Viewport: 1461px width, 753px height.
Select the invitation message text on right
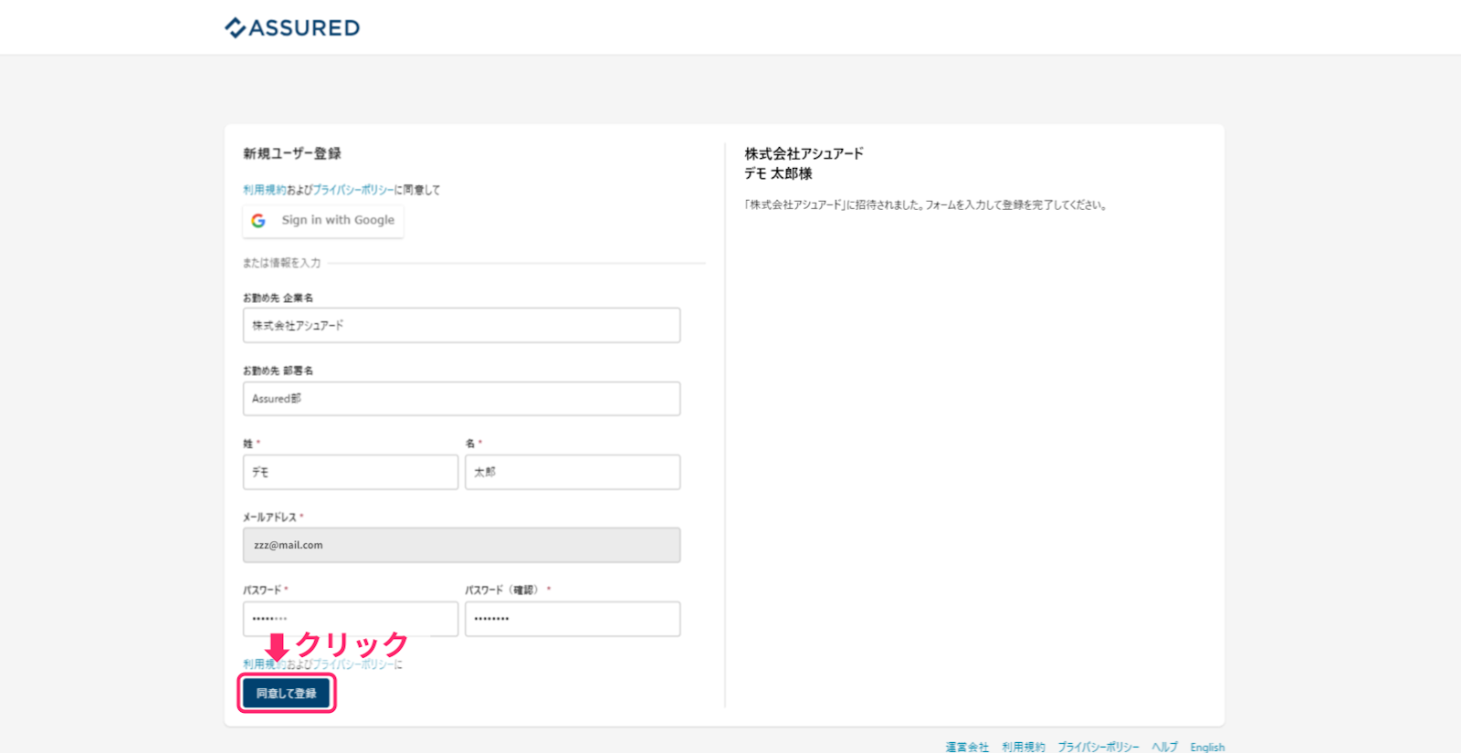click(x=927, y=205)
